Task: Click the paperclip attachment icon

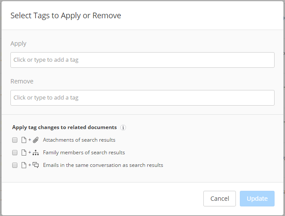Action: click(x=36, y=140)
